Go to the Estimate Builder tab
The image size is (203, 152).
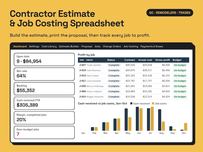[x=69, y=46]
